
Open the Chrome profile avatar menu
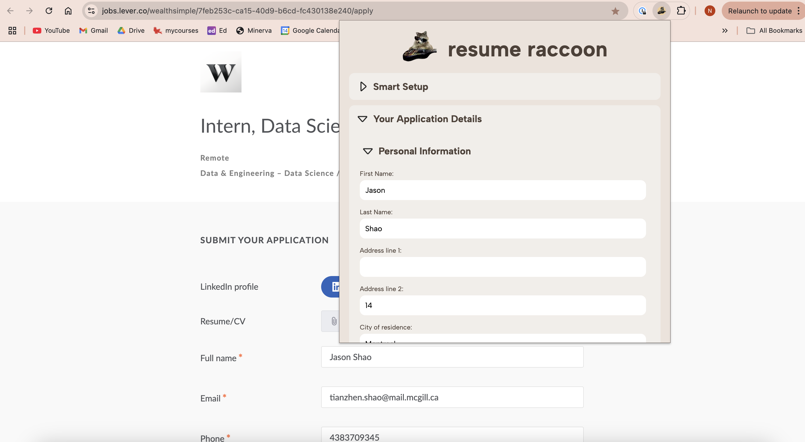tap(709, 11)
